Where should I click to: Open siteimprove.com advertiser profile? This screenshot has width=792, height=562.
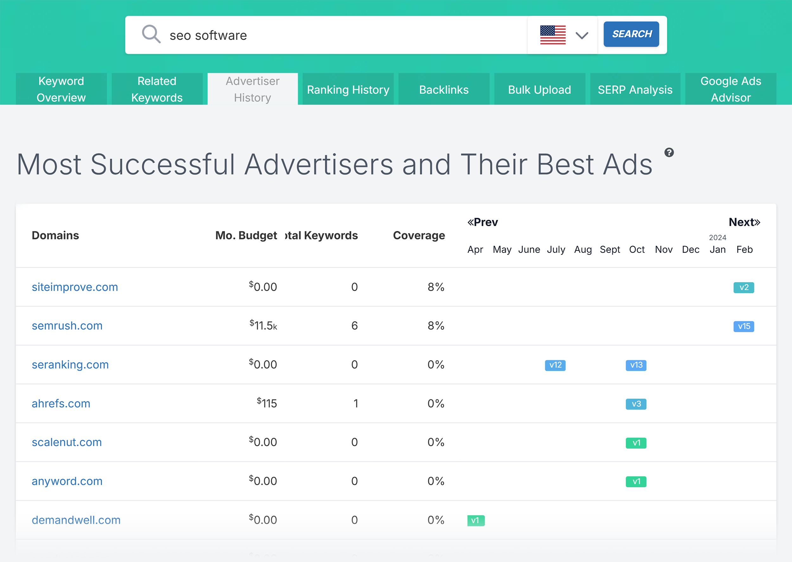click(66, 286)
